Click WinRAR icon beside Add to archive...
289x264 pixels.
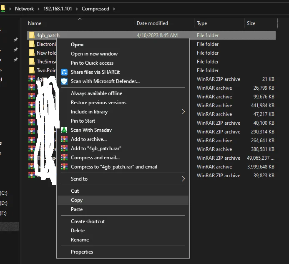tap(64, 139)
